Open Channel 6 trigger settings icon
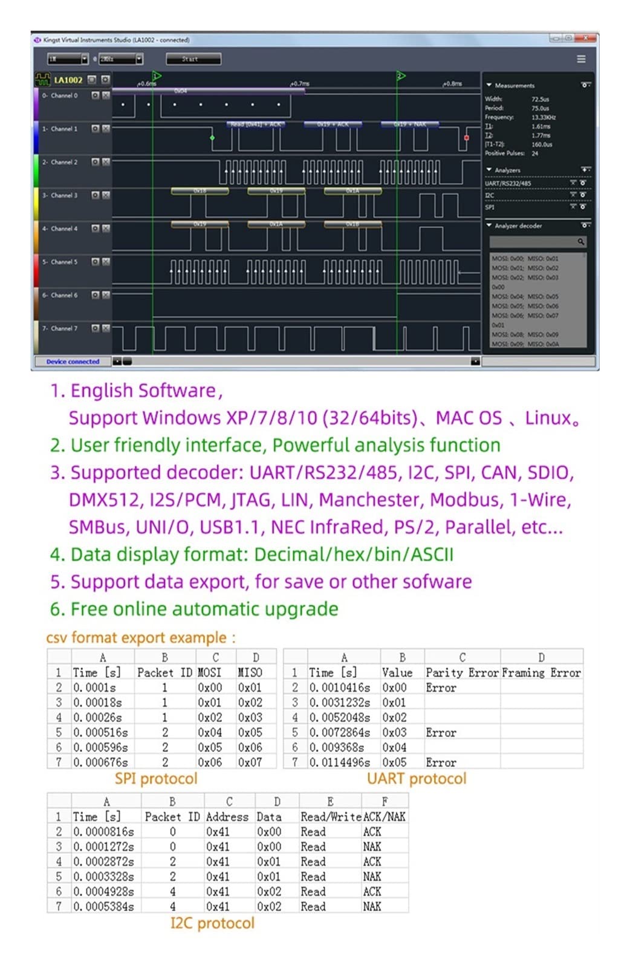 click(95, 295)
